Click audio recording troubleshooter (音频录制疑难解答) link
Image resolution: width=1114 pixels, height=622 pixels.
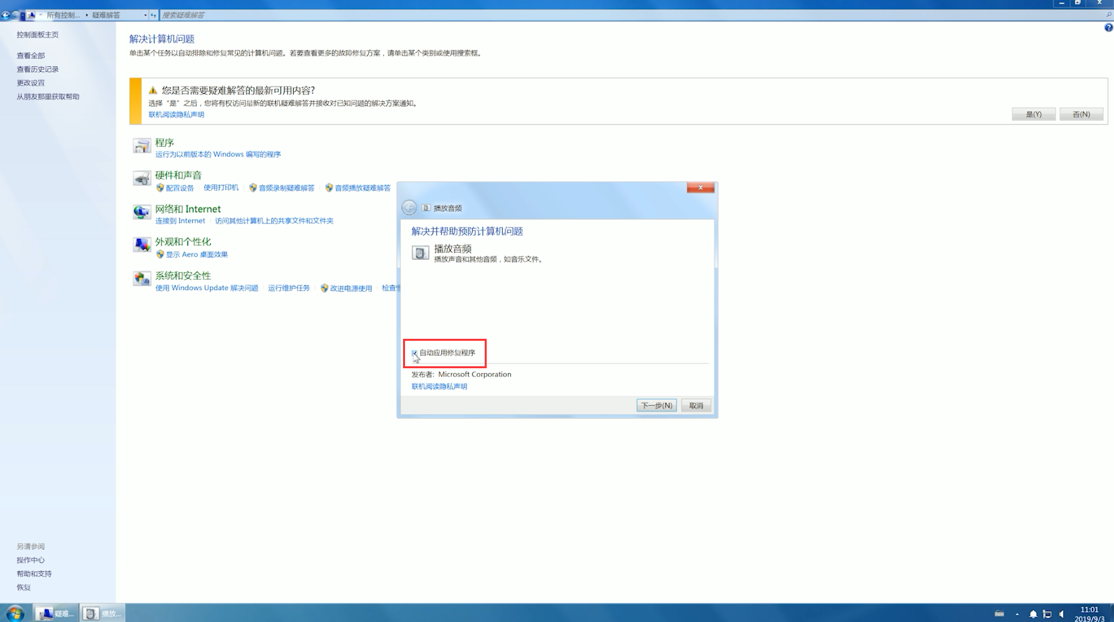point(287,188)
